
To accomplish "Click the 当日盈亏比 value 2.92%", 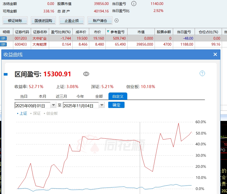I will [158, 11].
